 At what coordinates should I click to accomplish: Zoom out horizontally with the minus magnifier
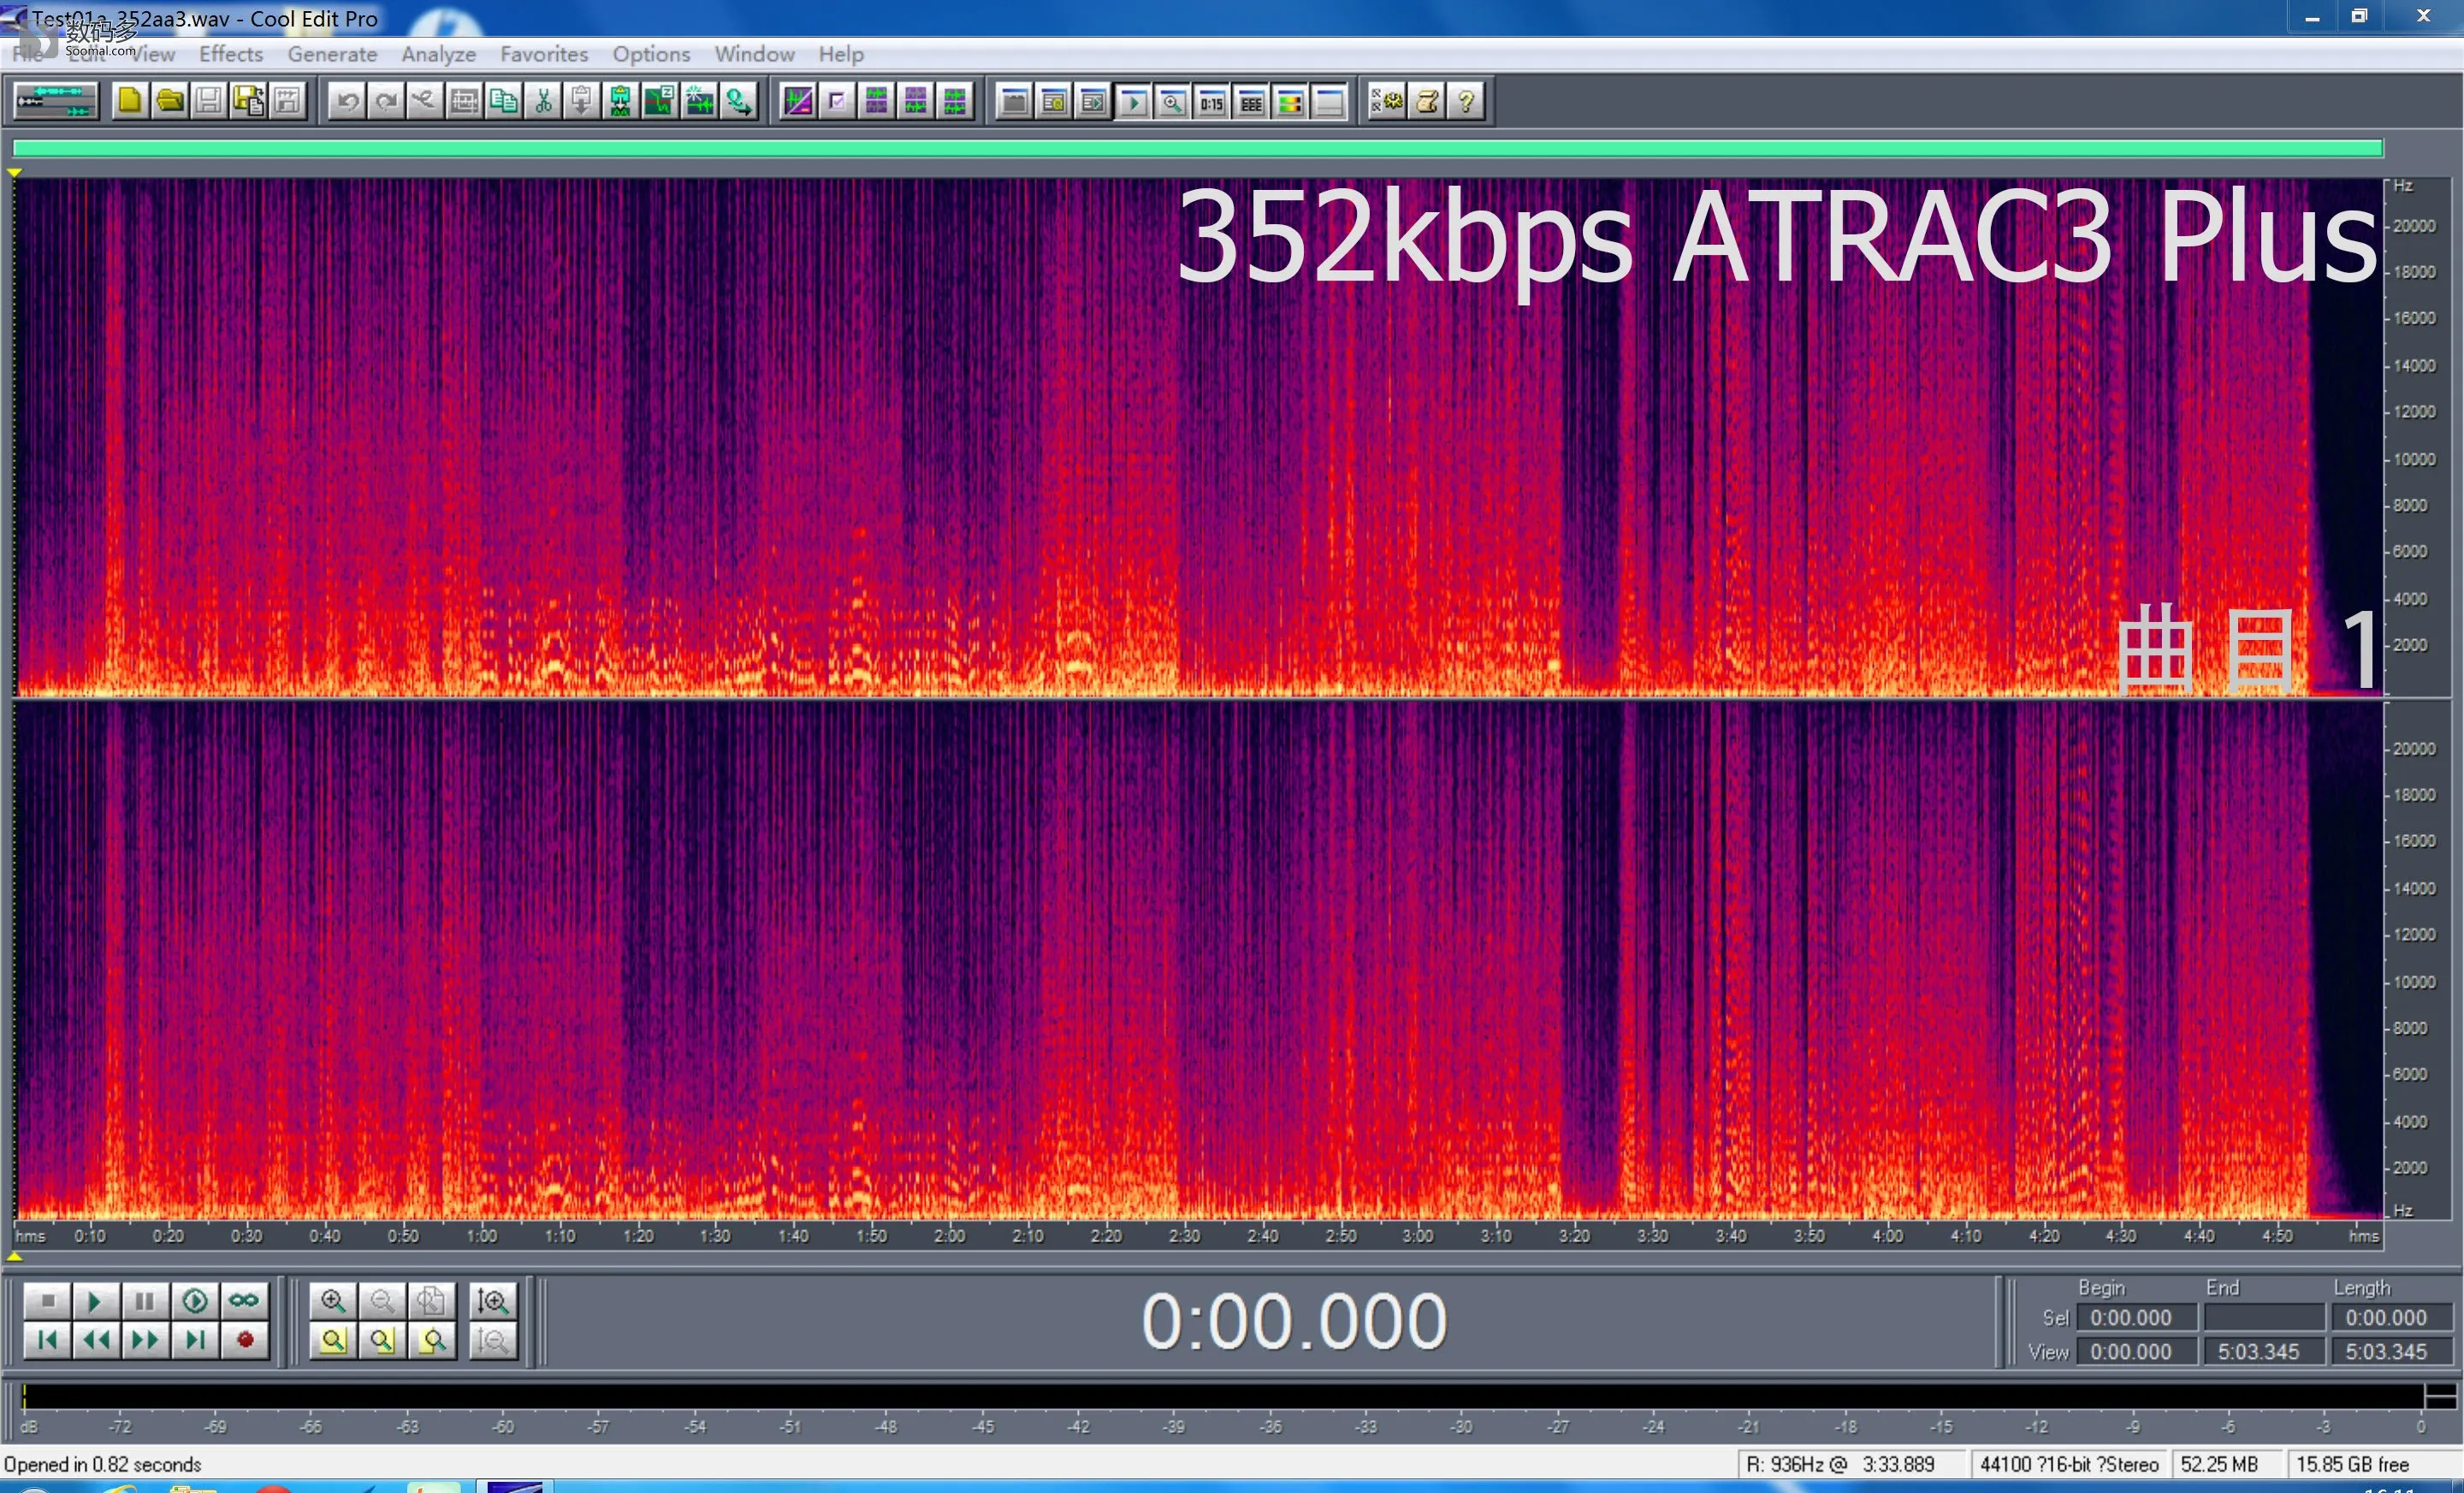click(382, 1301)
